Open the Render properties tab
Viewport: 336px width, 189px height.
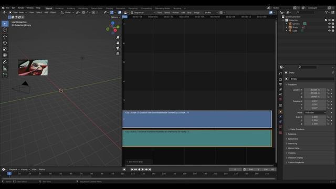(280, 79)
